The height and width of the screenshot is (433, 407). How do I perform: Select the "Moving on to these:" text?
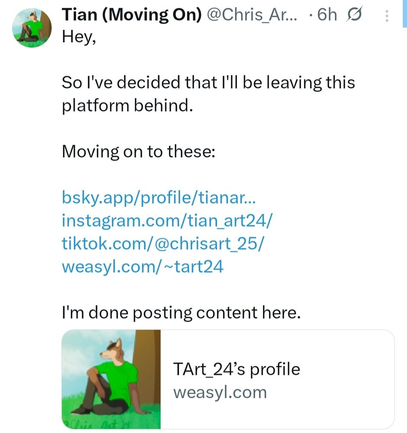click(138, 152)
